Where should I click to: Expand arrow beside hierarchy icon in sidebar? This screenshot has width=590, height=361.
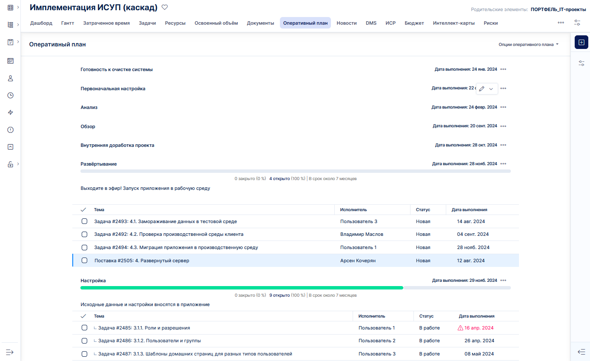pos(18,25)
